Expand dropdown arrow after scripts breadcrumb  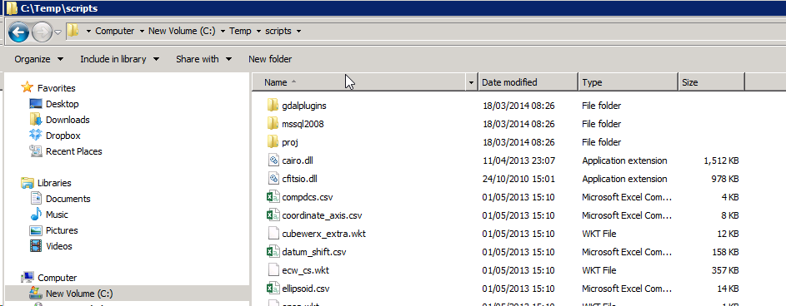pyautogui.click(x=298, y=32)
